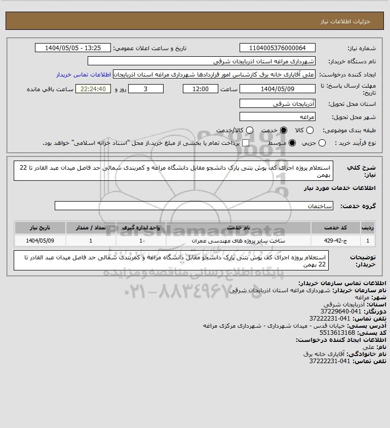This screenshot has width=390, height=428.
Task: Choose the متوسط purchase type radio
Action: click(292, 143)
